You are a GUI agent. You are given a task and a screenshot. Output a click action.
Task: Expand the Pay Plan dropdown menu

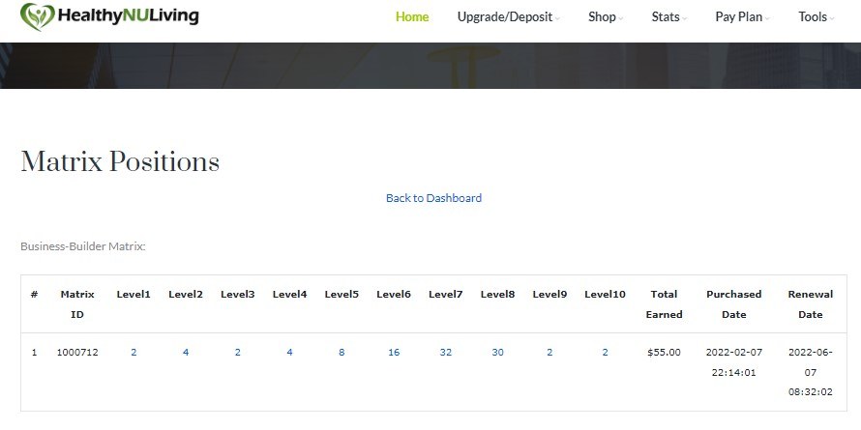pyautogui.click(x=742, y=17)
